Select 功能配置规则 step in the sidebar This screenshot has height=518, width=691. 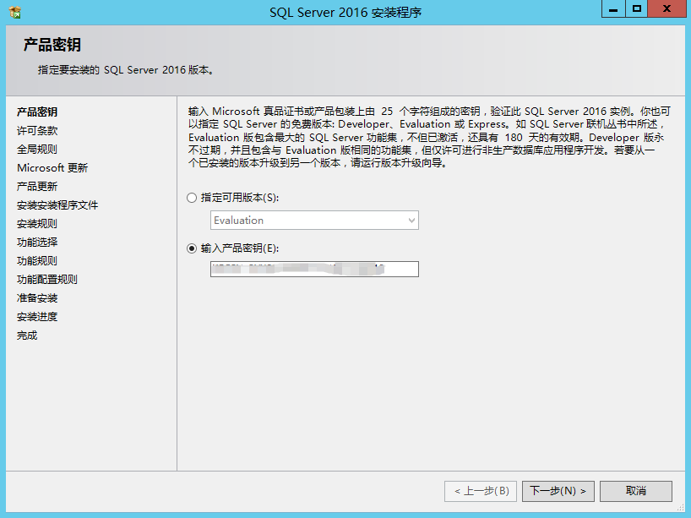point(47,279)
